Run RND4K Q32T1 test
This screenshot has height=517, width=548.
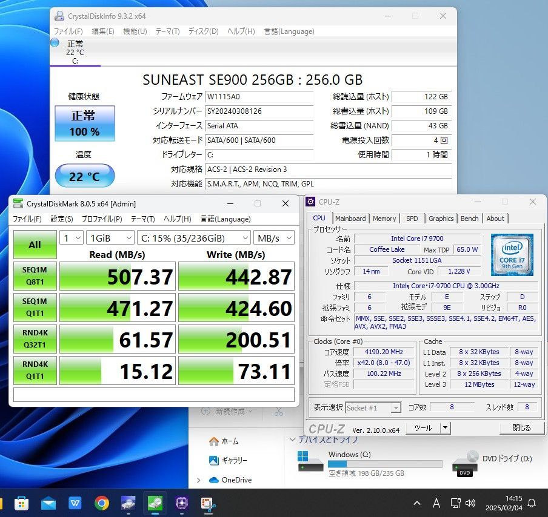click(35, 339)
